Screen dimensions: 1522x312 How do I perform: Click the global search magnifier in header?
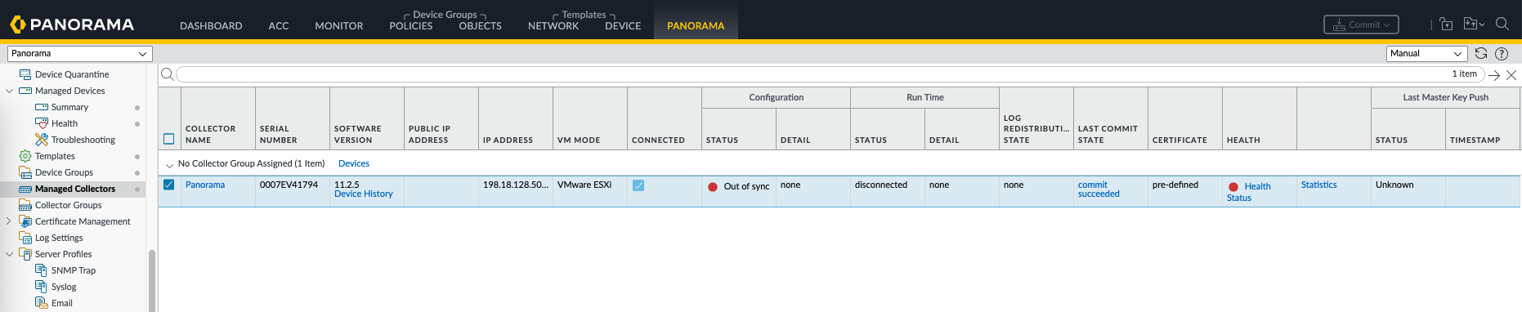(x=1502, y=24)
